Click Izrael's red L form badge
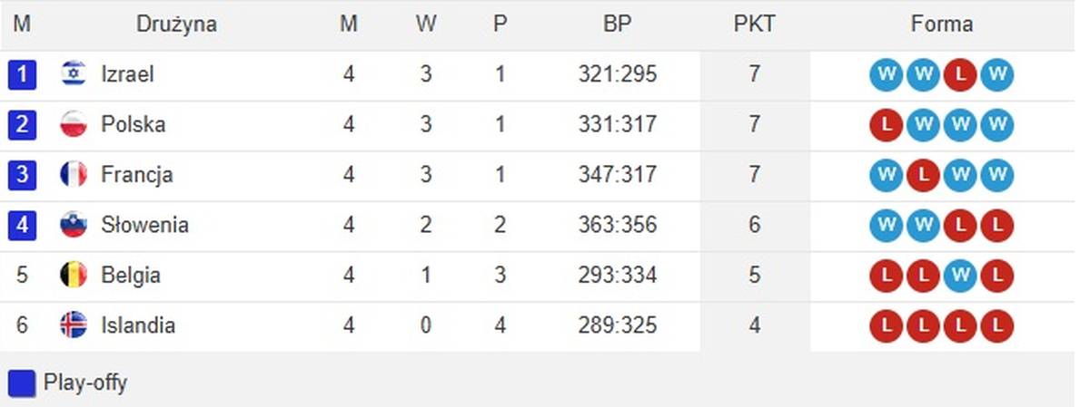Image resolution: width=1090 pixels, height=407 pixels. (960, 74)
